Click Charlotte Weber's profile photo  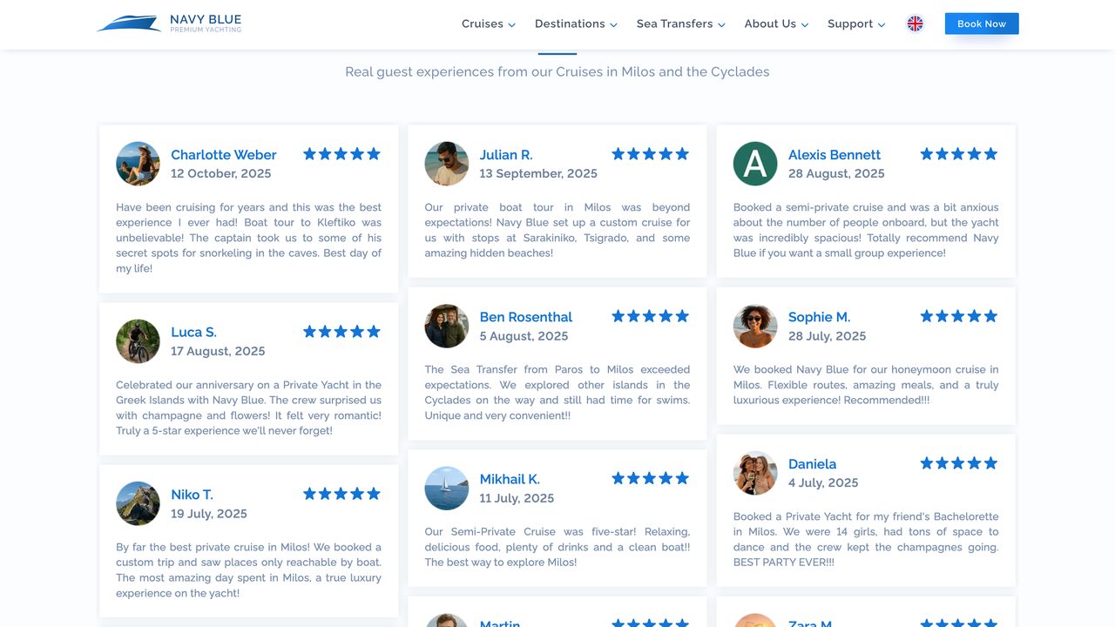click(x=138, y=164)
